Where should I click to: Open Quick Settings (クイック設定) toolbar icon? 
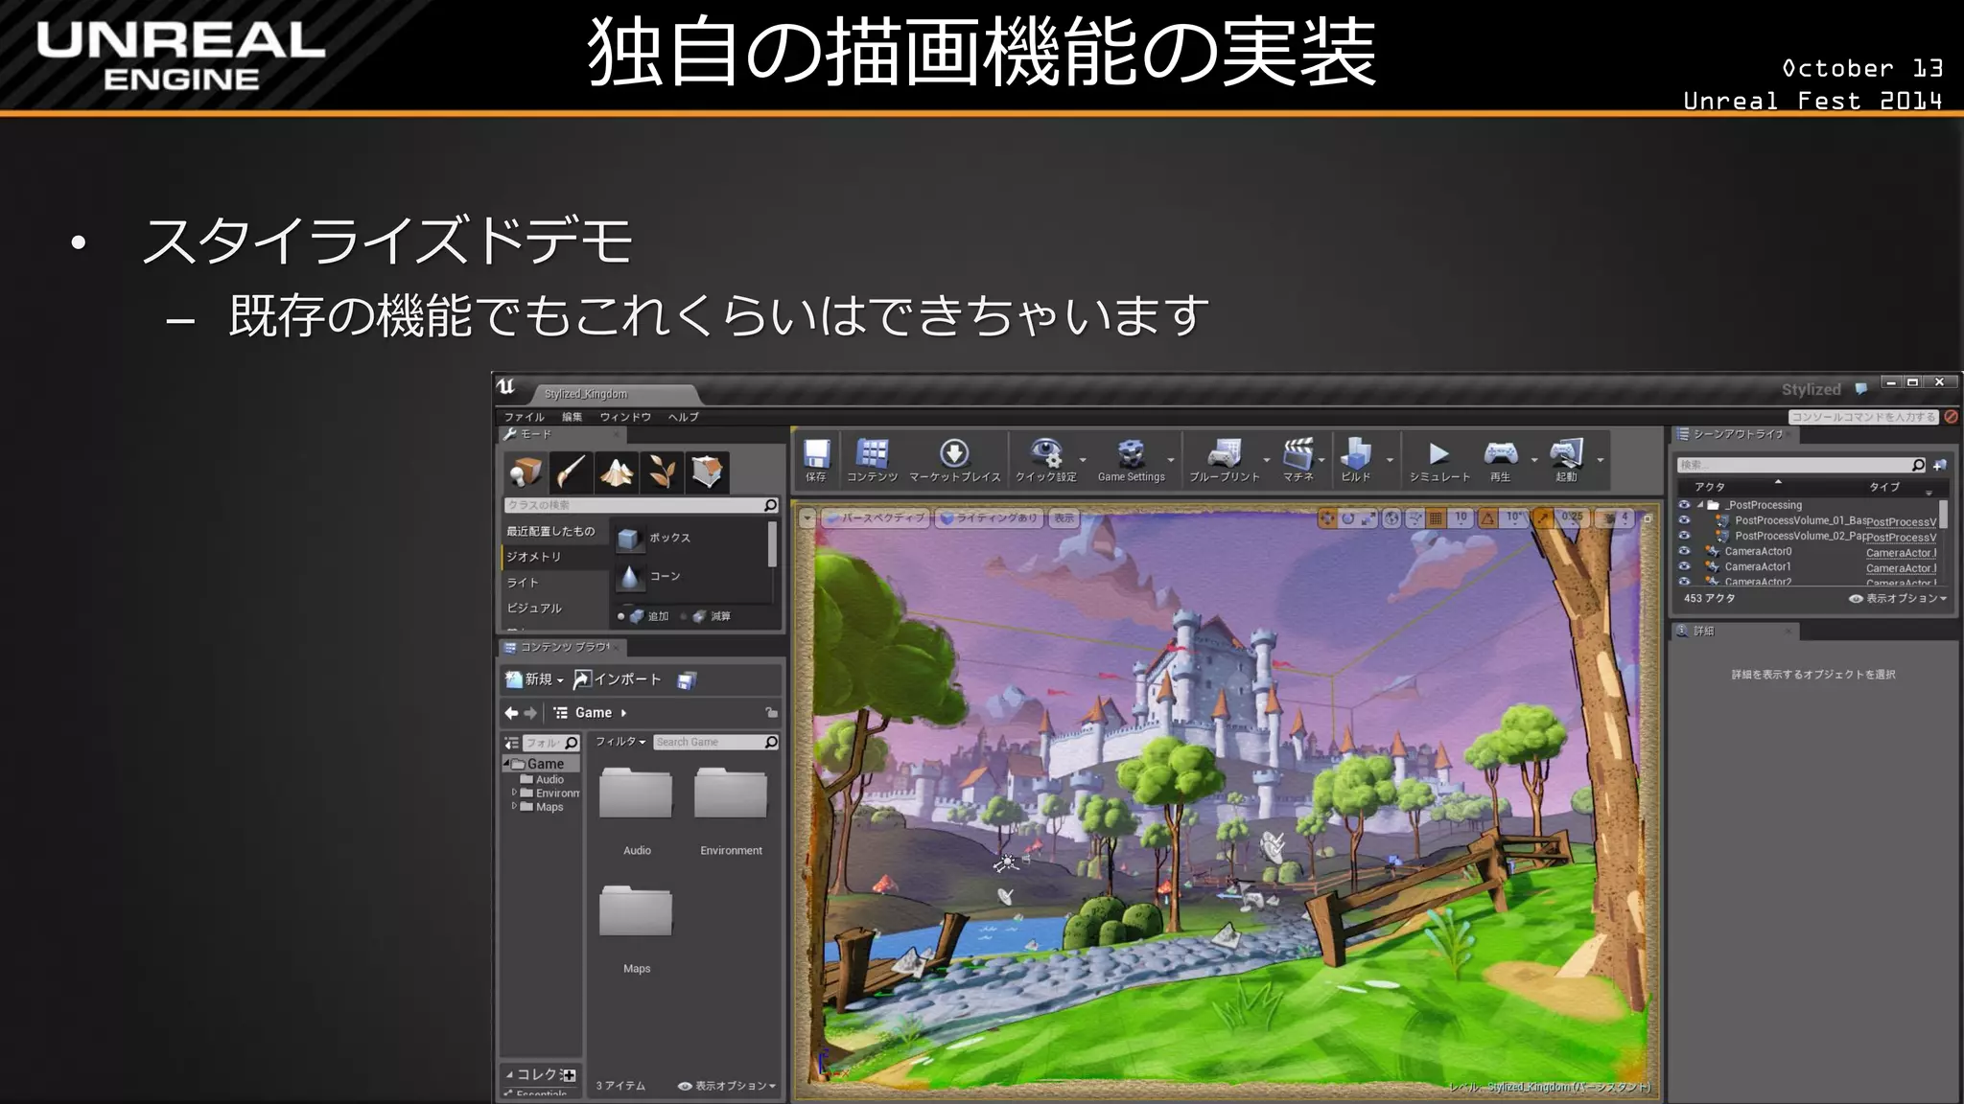[1045, 459]
